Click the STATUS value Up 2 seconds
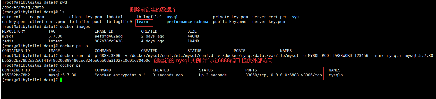Screen dimensions: 436x99 213,75
